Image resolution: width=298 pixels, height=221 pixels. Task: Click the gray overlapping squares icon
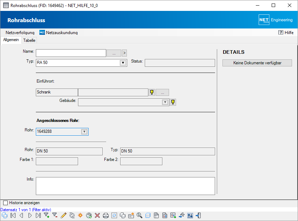point(123,215)
